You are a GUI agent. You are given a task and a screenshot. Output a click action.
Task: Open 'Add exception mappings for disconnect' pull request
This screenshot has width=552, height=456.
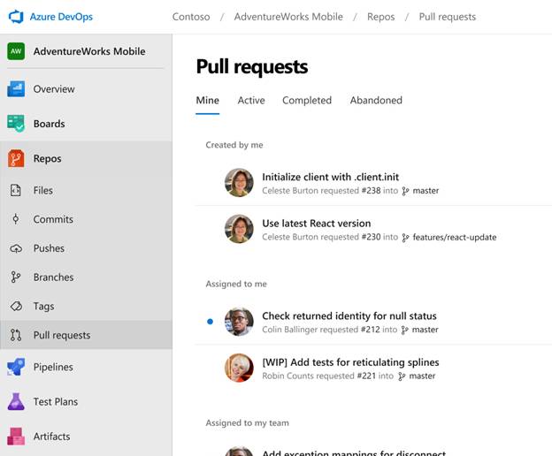tap(354, 452)
